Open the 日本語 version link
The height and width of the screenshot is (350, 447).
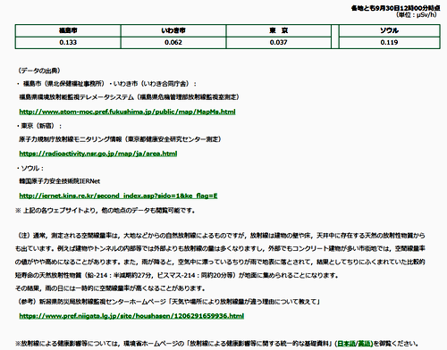(x=346, y=344)
